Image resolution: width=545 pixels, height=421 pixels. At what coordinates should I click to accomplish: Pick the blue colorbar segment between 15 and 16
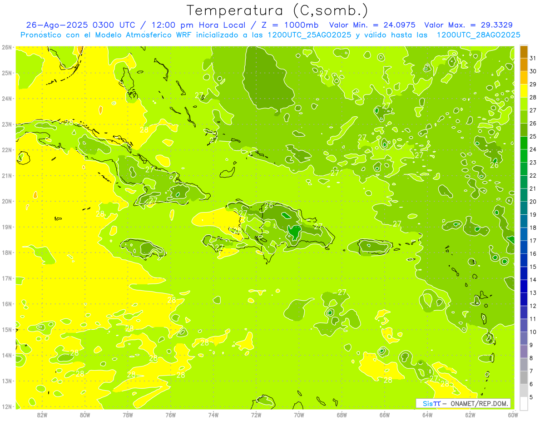(524, 260)
